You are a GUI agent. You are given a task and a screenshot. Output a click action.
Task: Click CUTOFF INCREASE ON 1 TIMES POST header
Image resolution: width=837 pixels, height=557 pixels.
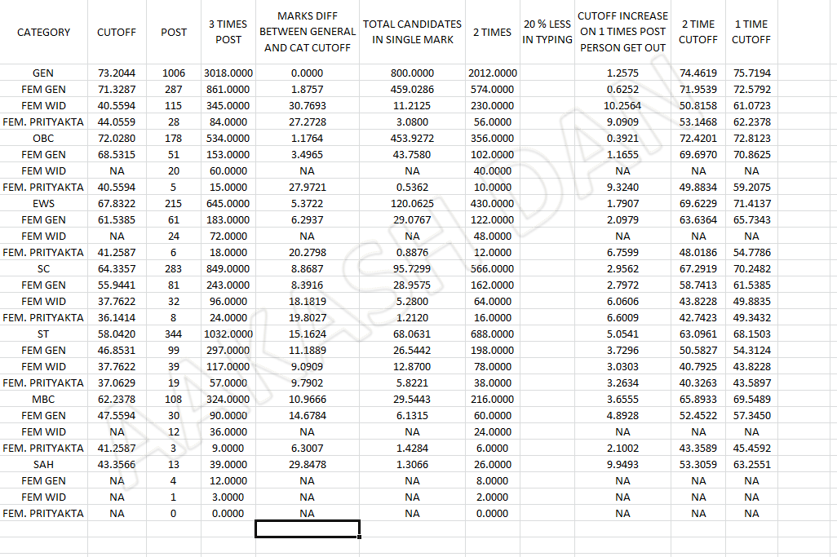click(622, 32)
